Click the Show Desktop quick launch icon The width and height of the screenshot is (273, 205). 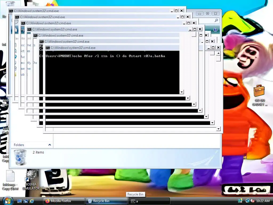coord(19,201)
